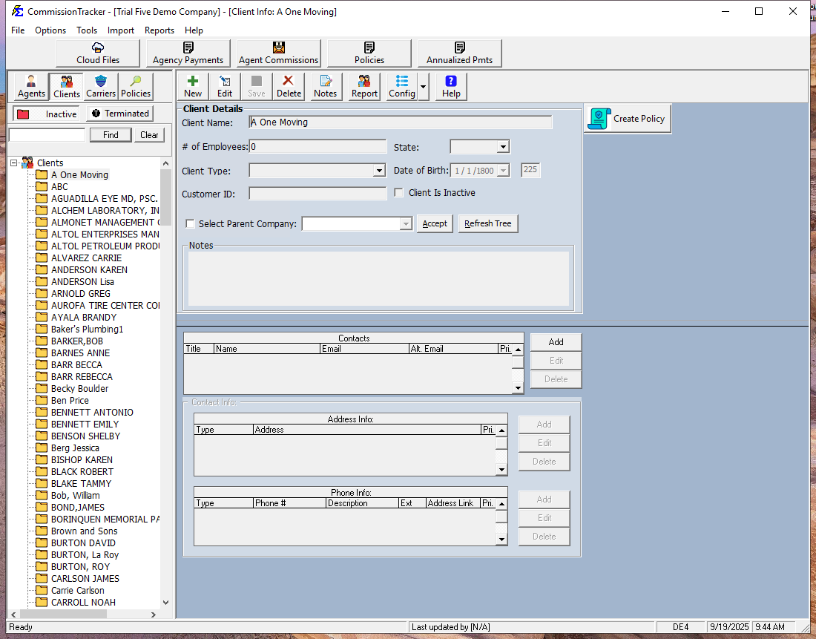Open the File menu
This screenshot has width=816, height=639.
click(18, 30)
